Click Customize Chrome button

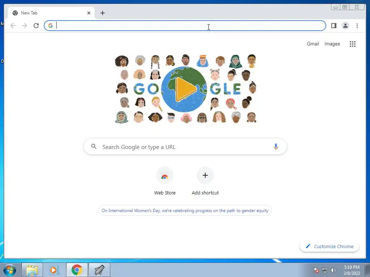coord(330,246)
